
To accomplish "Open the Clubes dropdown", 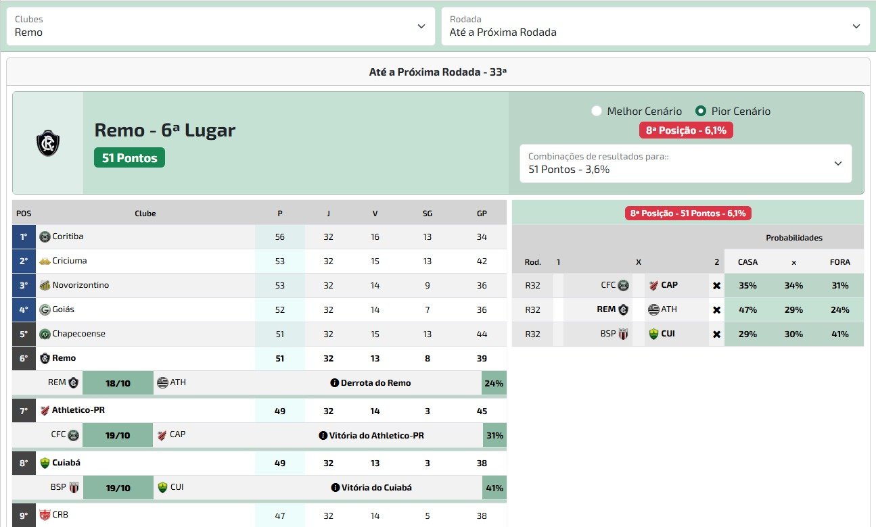I will click(x=221, y=26).
